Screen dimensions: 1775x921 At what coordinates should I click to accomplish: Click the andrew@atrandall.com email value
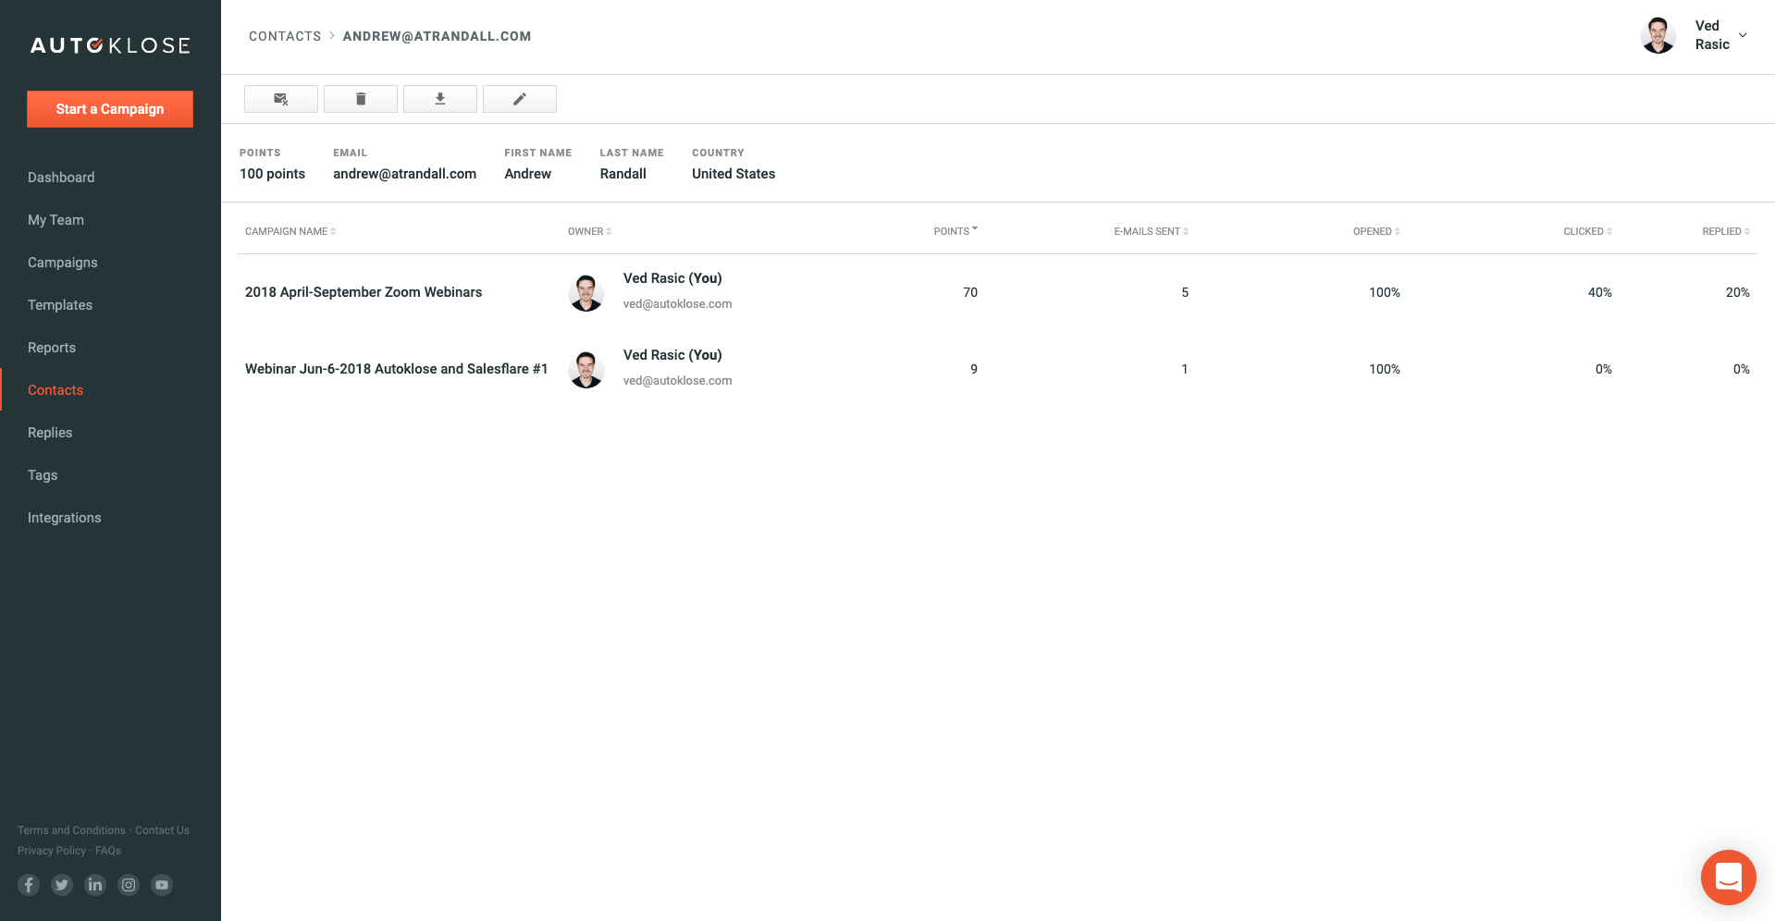(x=405, y=174)
